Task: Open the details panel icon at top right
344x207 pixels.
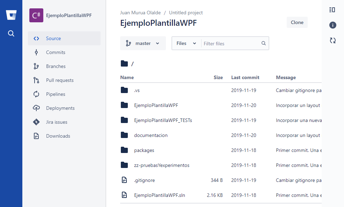Action: point(332,10)
